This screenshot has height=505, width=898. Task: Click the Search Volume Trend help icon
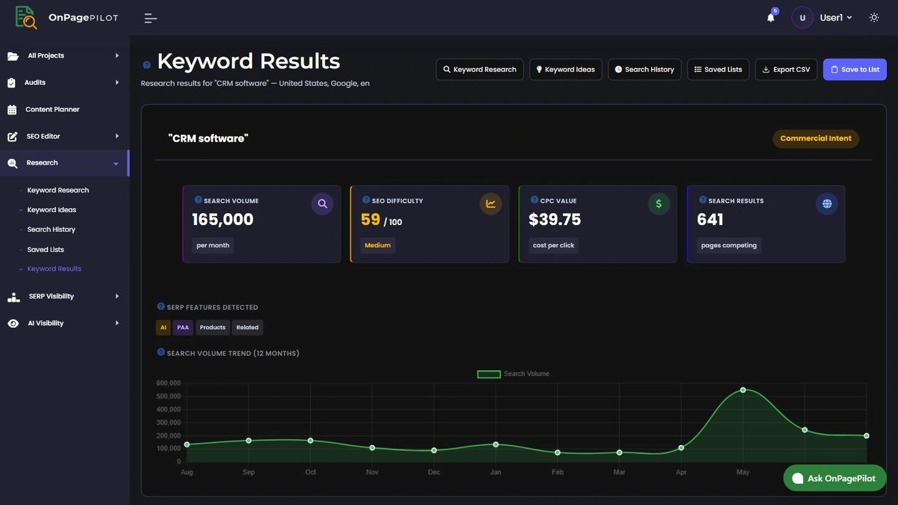click(161, 352)
